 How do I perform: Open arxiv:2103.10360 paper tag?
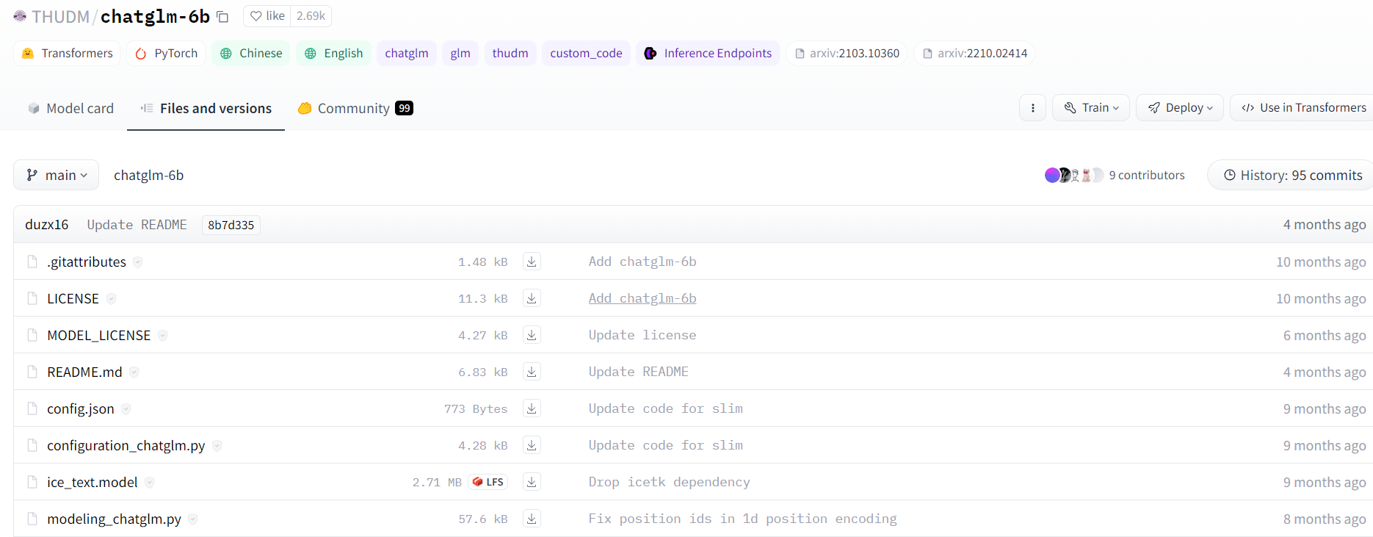(x=847, y=53)
